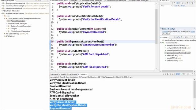Viewport: 196px width, 110px height.
Task: Remove all terminated launches in Console
Action: [168, 74]
